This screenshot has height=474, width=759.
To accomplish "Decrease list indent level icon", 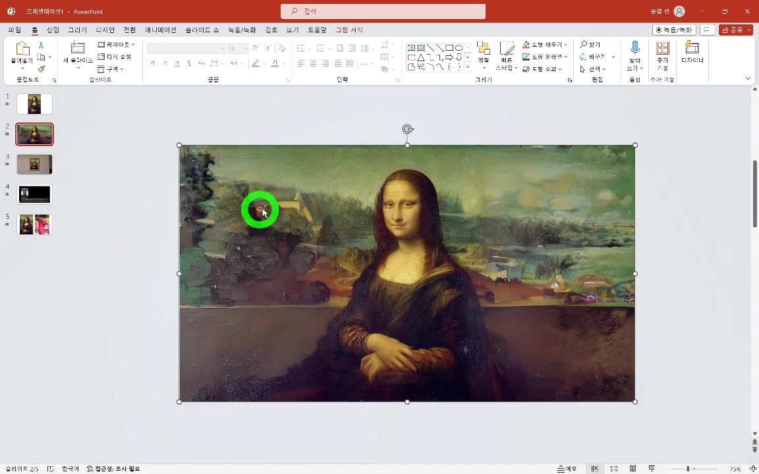I will 340,48.
